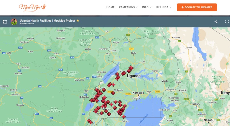Click the Mbale label on map

pos(165,81)
